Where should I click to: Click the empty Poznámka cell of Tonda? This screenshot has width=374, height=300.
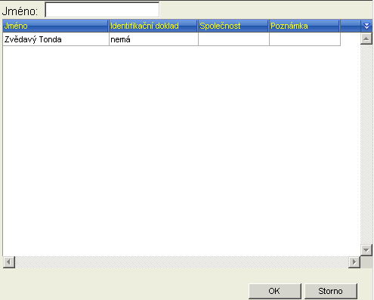click(304, 39)
